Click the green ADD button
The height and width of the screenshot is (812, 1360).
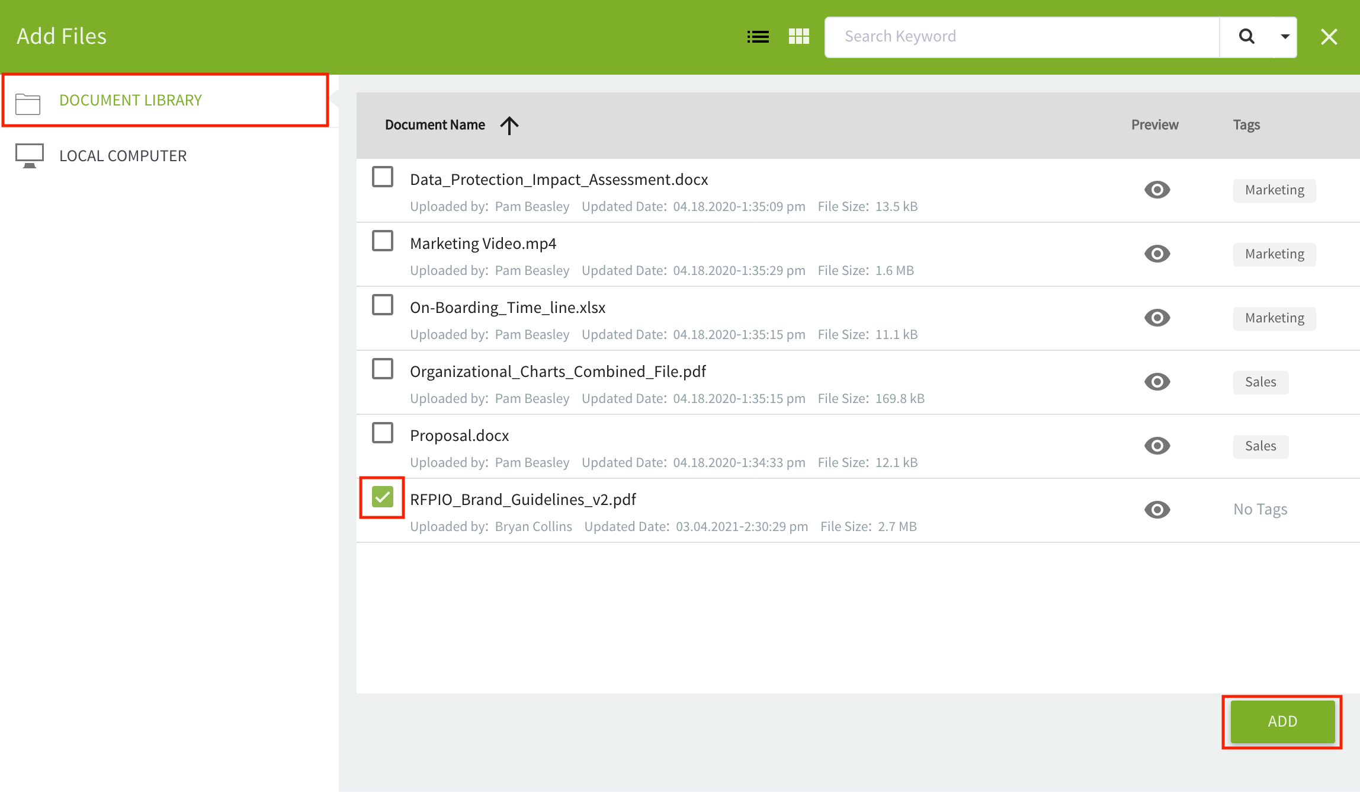[1282, 721]
